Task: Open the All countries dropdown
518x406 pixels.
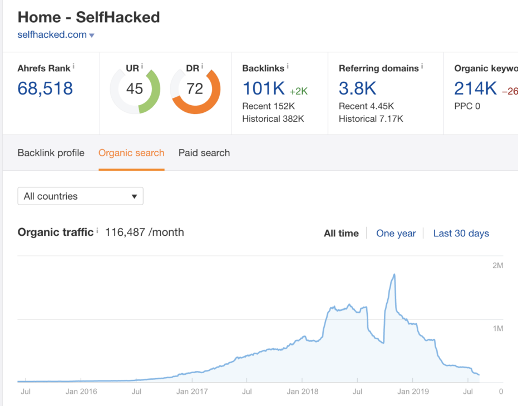Action: (80, 196)
